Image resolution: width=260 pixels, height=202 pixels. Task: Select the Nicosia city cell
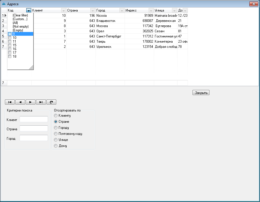[110, 16]
